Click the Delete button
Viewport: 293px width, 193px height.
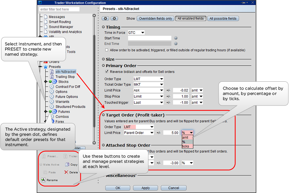[71, 172]
